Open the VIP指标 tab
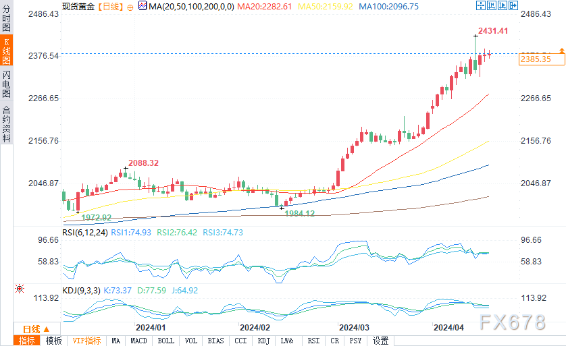This screenshot has height=346, width=566. point(85,341)
